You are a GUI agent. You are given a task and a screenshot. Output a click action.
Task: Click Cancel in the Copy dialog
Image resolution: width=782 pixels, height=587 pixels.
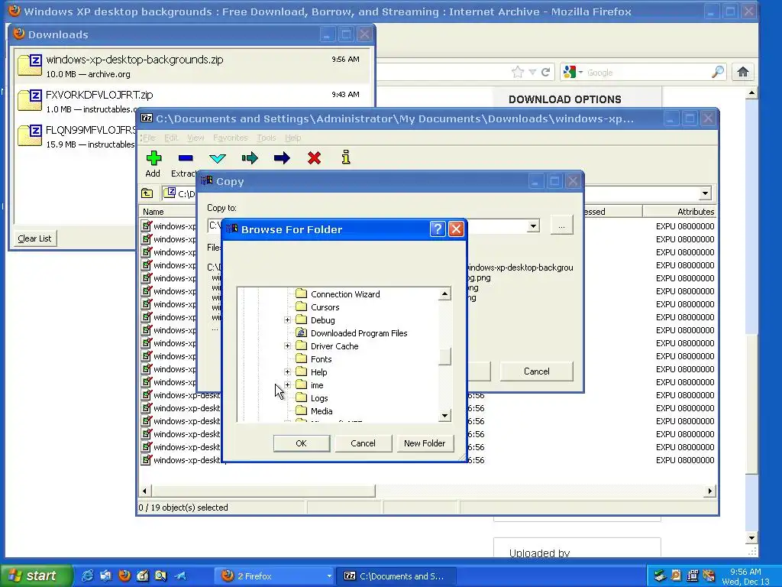point(537,371)
